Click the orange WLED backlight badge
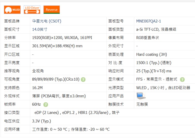 pos(12,10)
